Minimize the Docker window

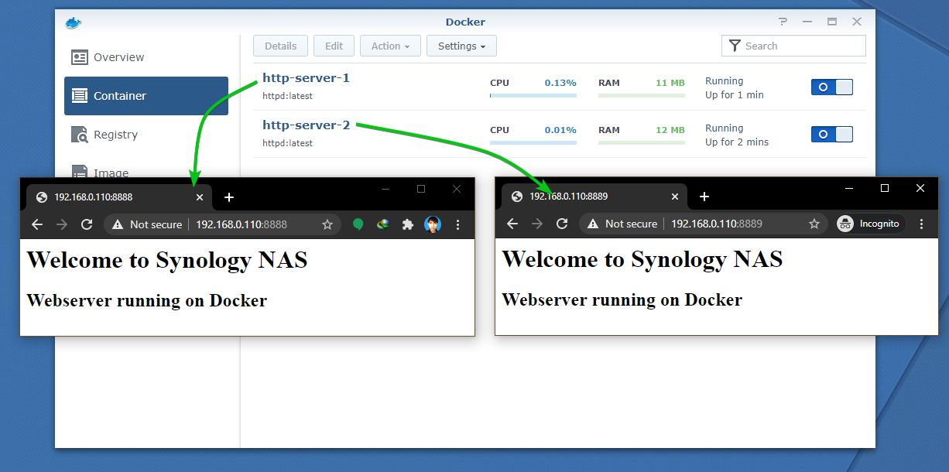807,22
